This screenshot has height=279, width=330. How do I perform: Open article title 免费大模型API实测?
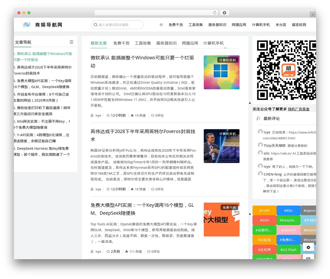[142, 209]
